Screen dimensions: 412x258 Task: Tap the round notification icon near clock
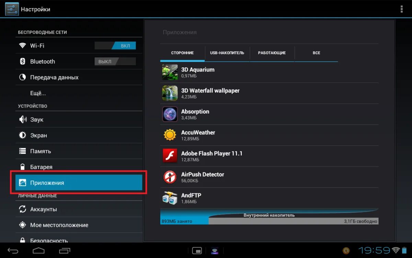click(346, 250)
